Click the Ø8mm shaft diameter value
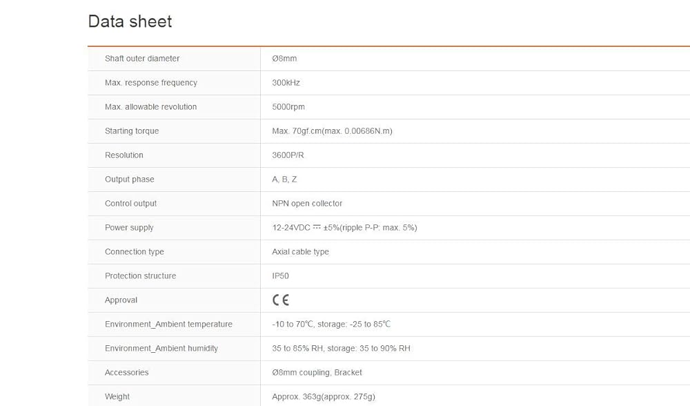The image size is (690, 406). 284,59
